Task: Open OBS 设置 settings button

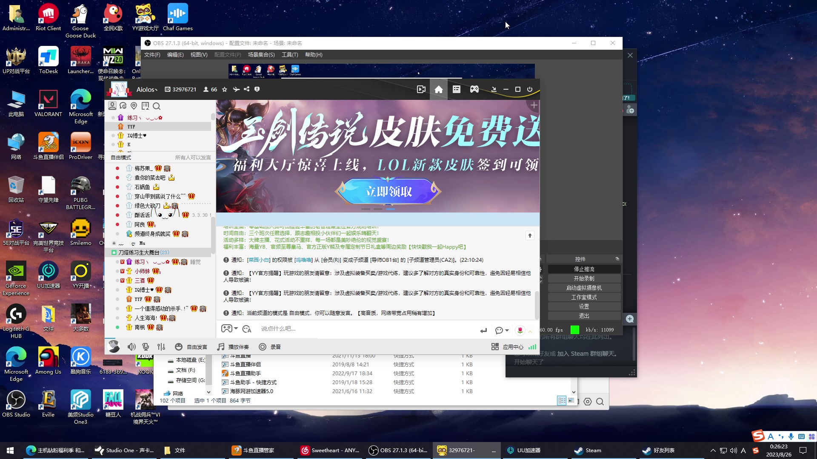Action: click(584, 306)
